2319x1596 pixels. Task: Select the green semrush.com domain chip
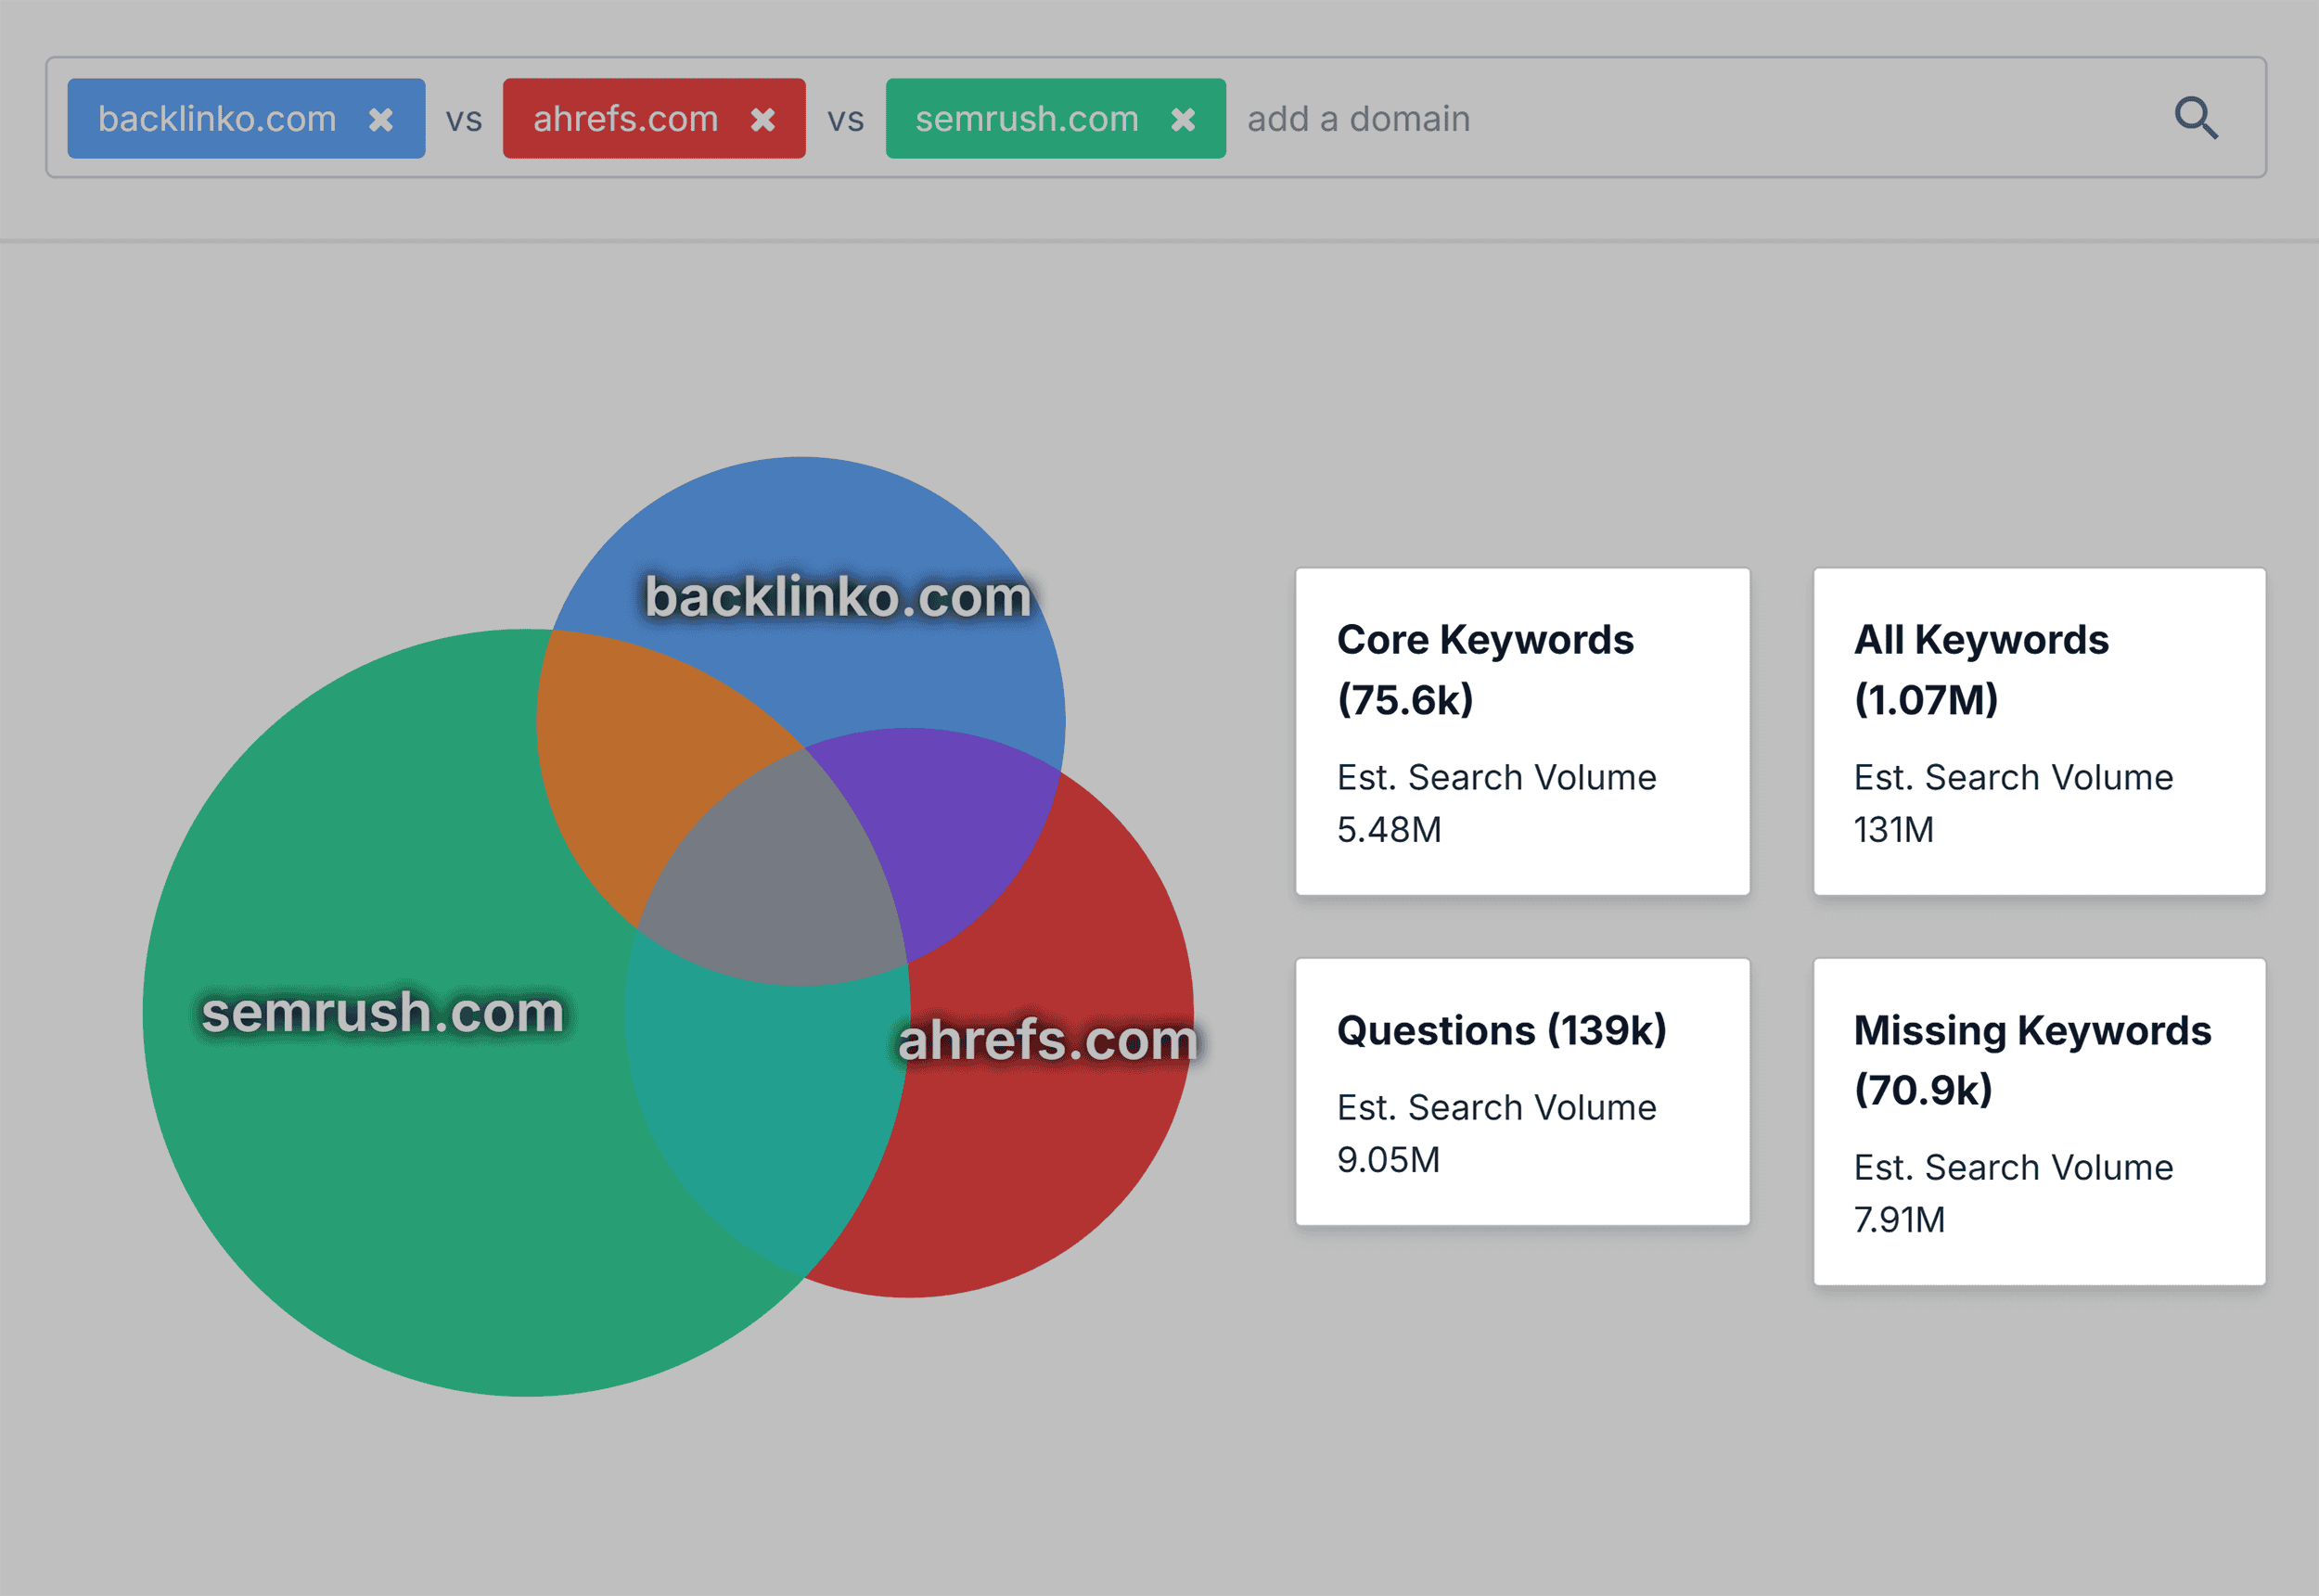click(1056, 119)
